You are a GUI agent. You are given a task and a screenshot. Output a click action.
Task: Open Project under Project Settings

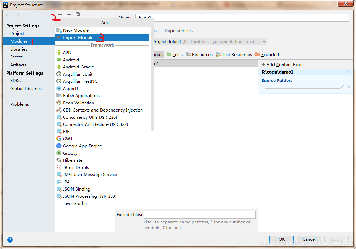point(17,33)
